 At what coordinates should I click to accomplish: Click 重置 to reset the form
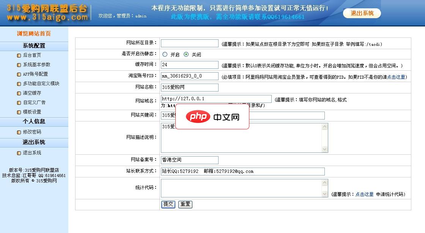coord(185,204)
